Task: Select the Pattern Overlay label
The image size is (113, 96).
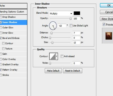Action: (x=10, y=70)
